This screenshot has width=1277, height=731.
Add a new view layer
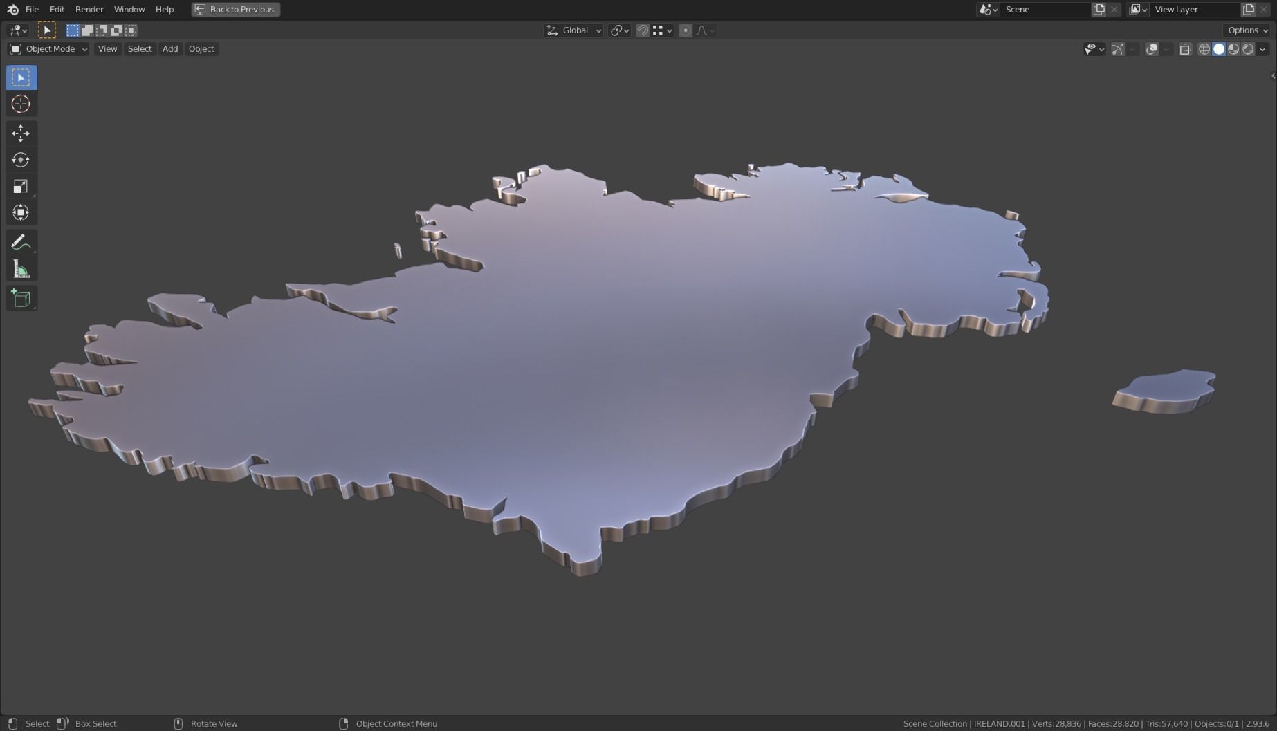point(1249,9)
